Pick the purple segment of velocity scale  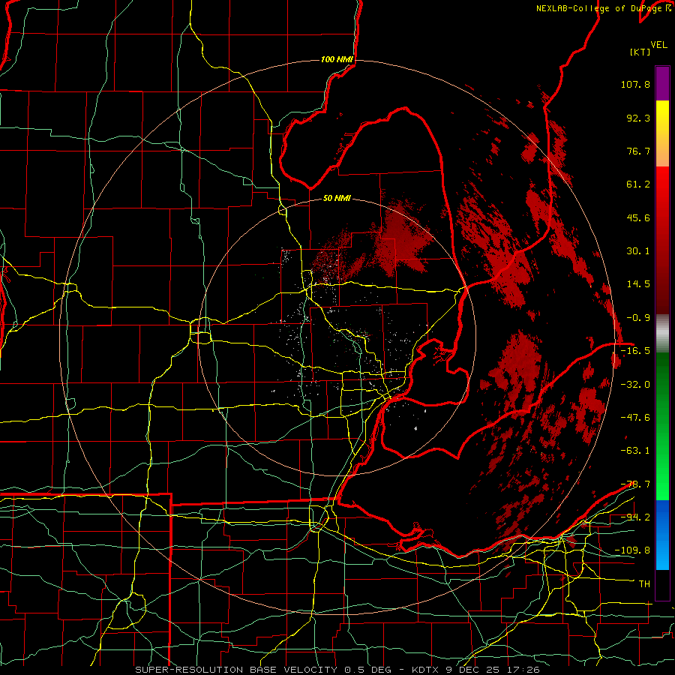(662, 83)
